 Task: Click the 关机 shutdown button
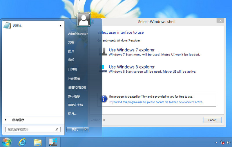(75, 129)
